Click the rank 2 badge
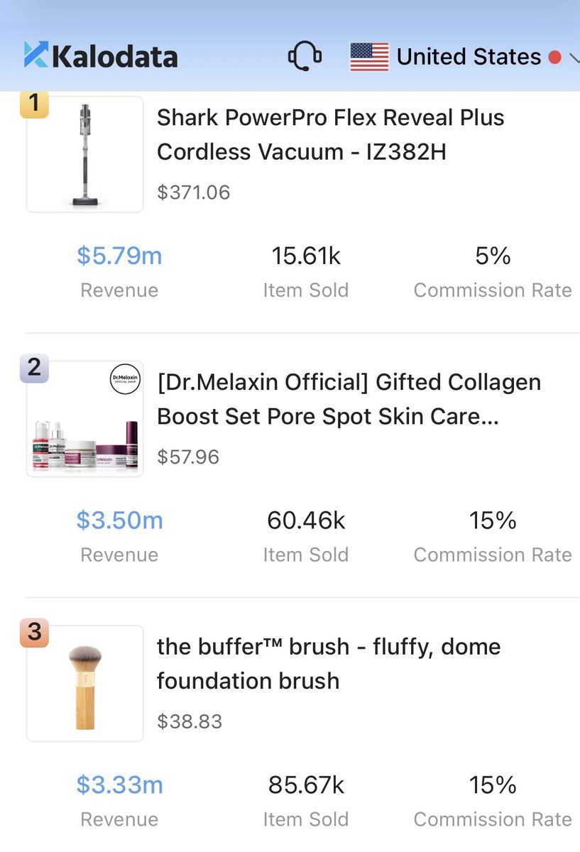This screenshot has height=852, width=580. [x=34, y=368]
